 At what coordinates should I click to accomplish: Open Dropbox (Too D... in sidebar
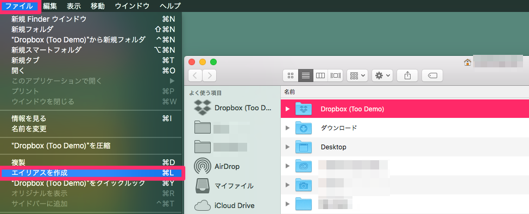coord(233,108)
